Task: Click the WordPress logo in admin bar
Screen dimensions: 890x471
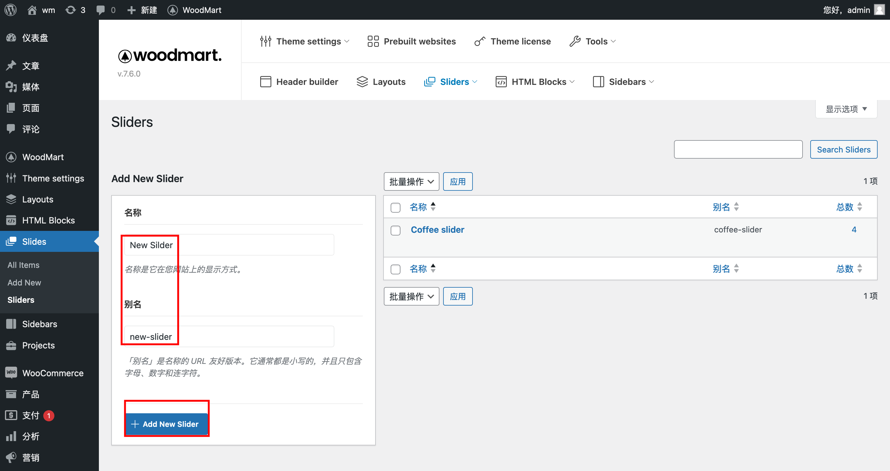Action: coord(11,10)
